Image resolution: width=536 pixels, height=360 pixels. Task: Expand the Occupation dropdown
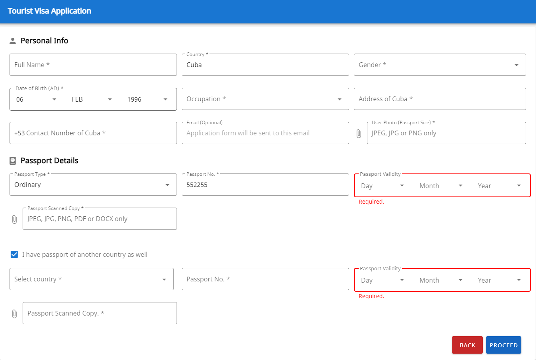tap(265, 99)
